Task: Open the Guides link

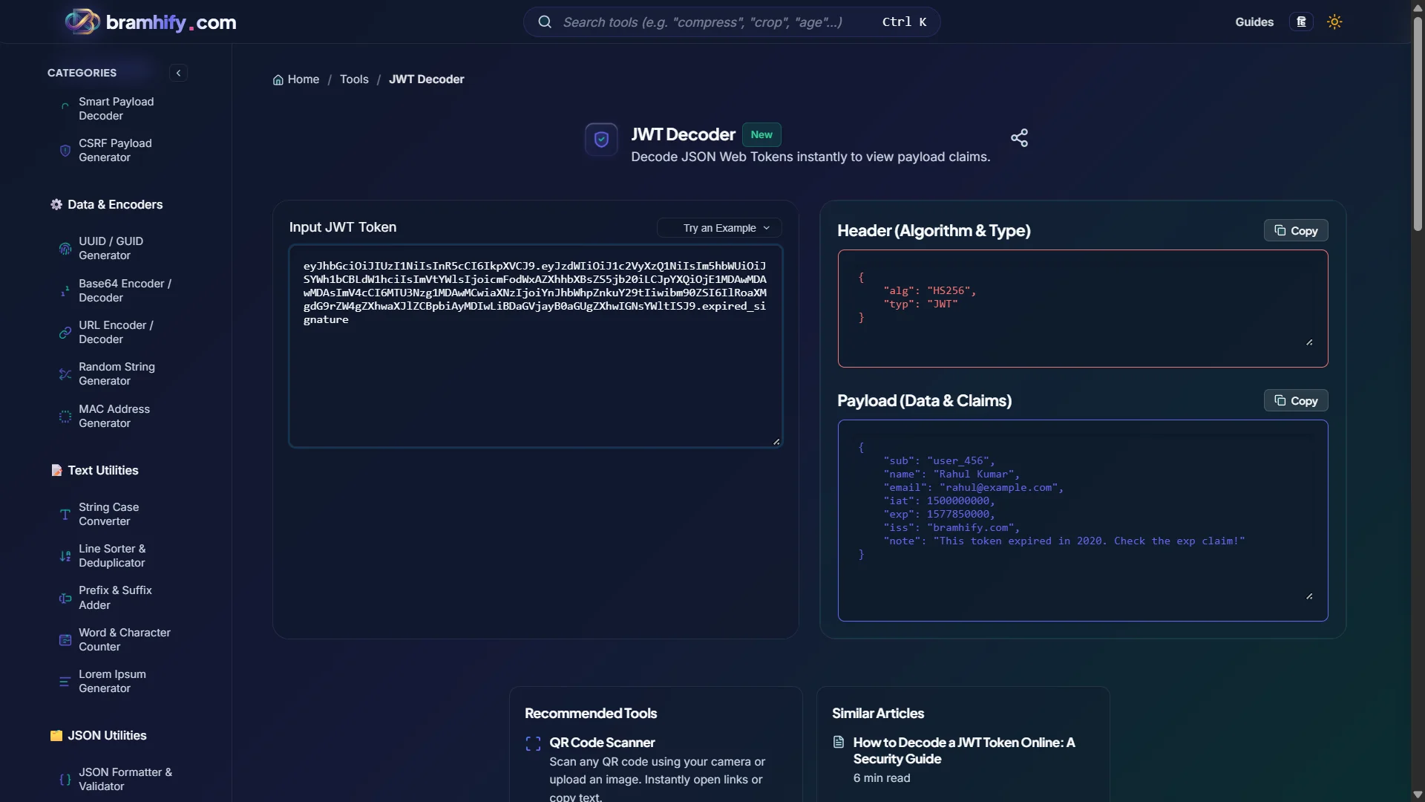Action: click(1254, 22)
